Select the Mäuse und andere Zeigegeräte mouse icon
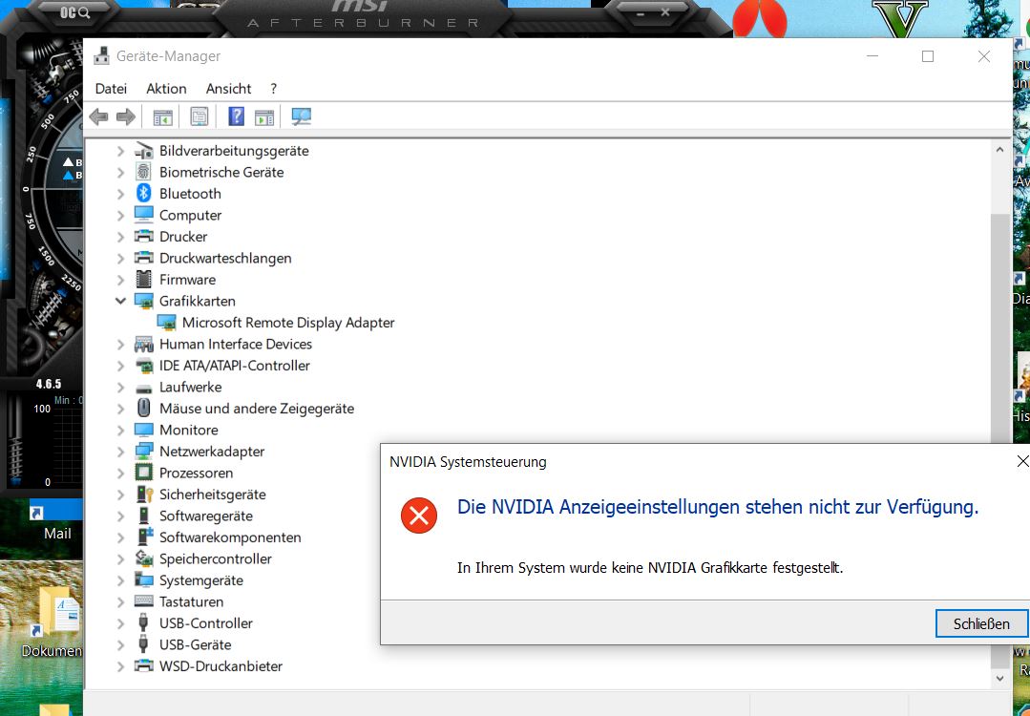 (144, 408)
